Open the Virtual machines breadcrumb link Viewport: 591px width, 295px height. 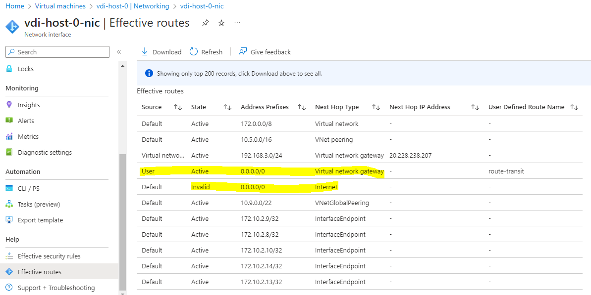pos(60,6)
